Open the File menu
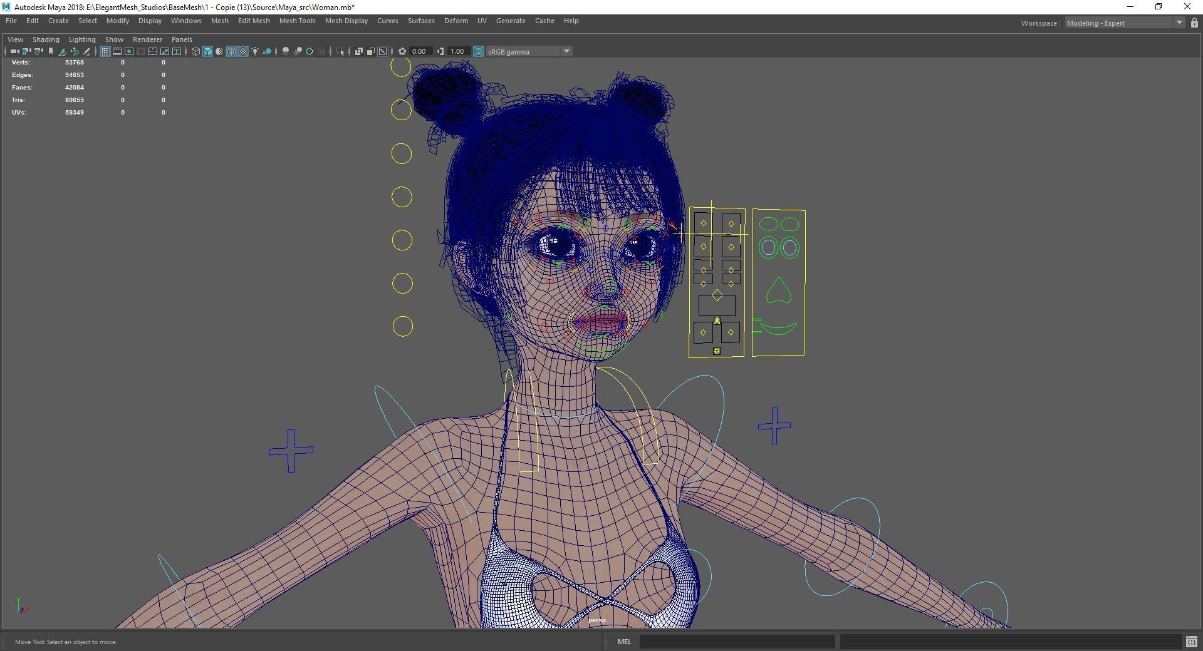This screenshot has height=651, width=1203. 11,21
